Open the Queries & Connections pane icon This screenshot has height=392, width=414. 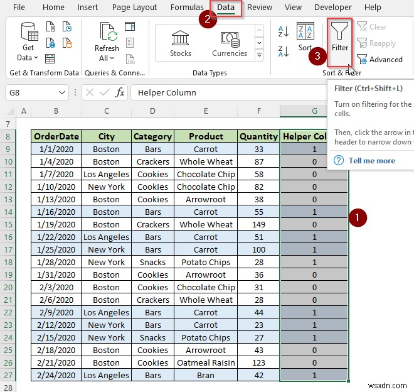tap(130, 26)
